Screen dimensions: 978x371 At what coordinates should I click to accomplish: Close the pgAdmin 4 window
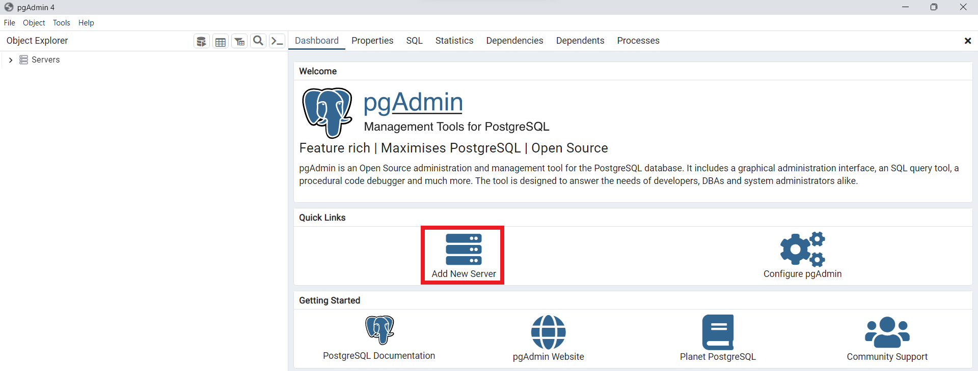tap(963, 7)
